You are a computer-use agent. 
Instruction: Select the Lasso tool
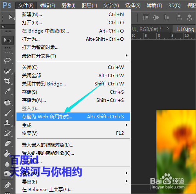[7, 61]
